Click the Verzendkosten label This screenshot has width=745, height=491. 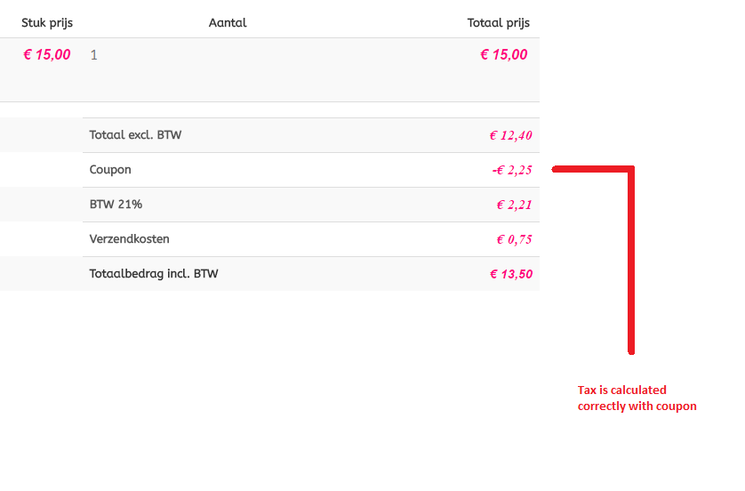coord(130,239)
